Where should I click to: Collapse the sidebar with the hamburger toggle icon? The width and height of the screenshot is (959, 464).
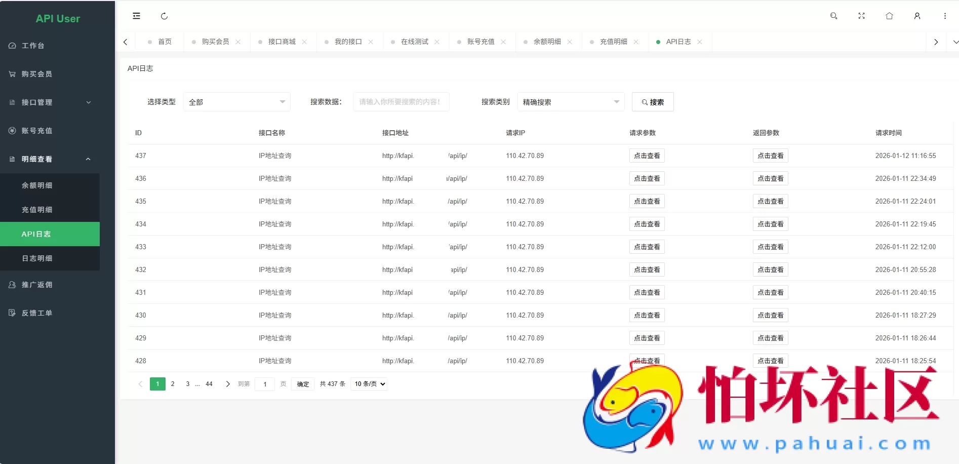(x=136, y=16)
